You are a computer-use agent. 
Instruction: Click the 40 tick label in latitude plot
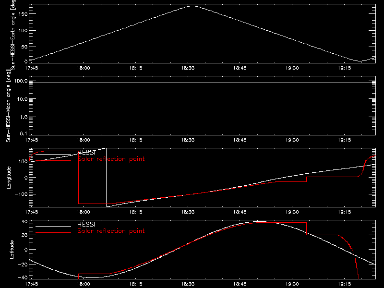click(x=24, y=222)
